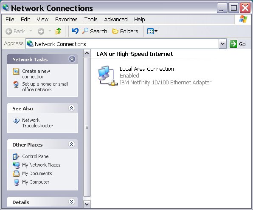This screenshot has width=253, height=210.
Task: Expand the Details panel
Action: [x=72, y=201]
